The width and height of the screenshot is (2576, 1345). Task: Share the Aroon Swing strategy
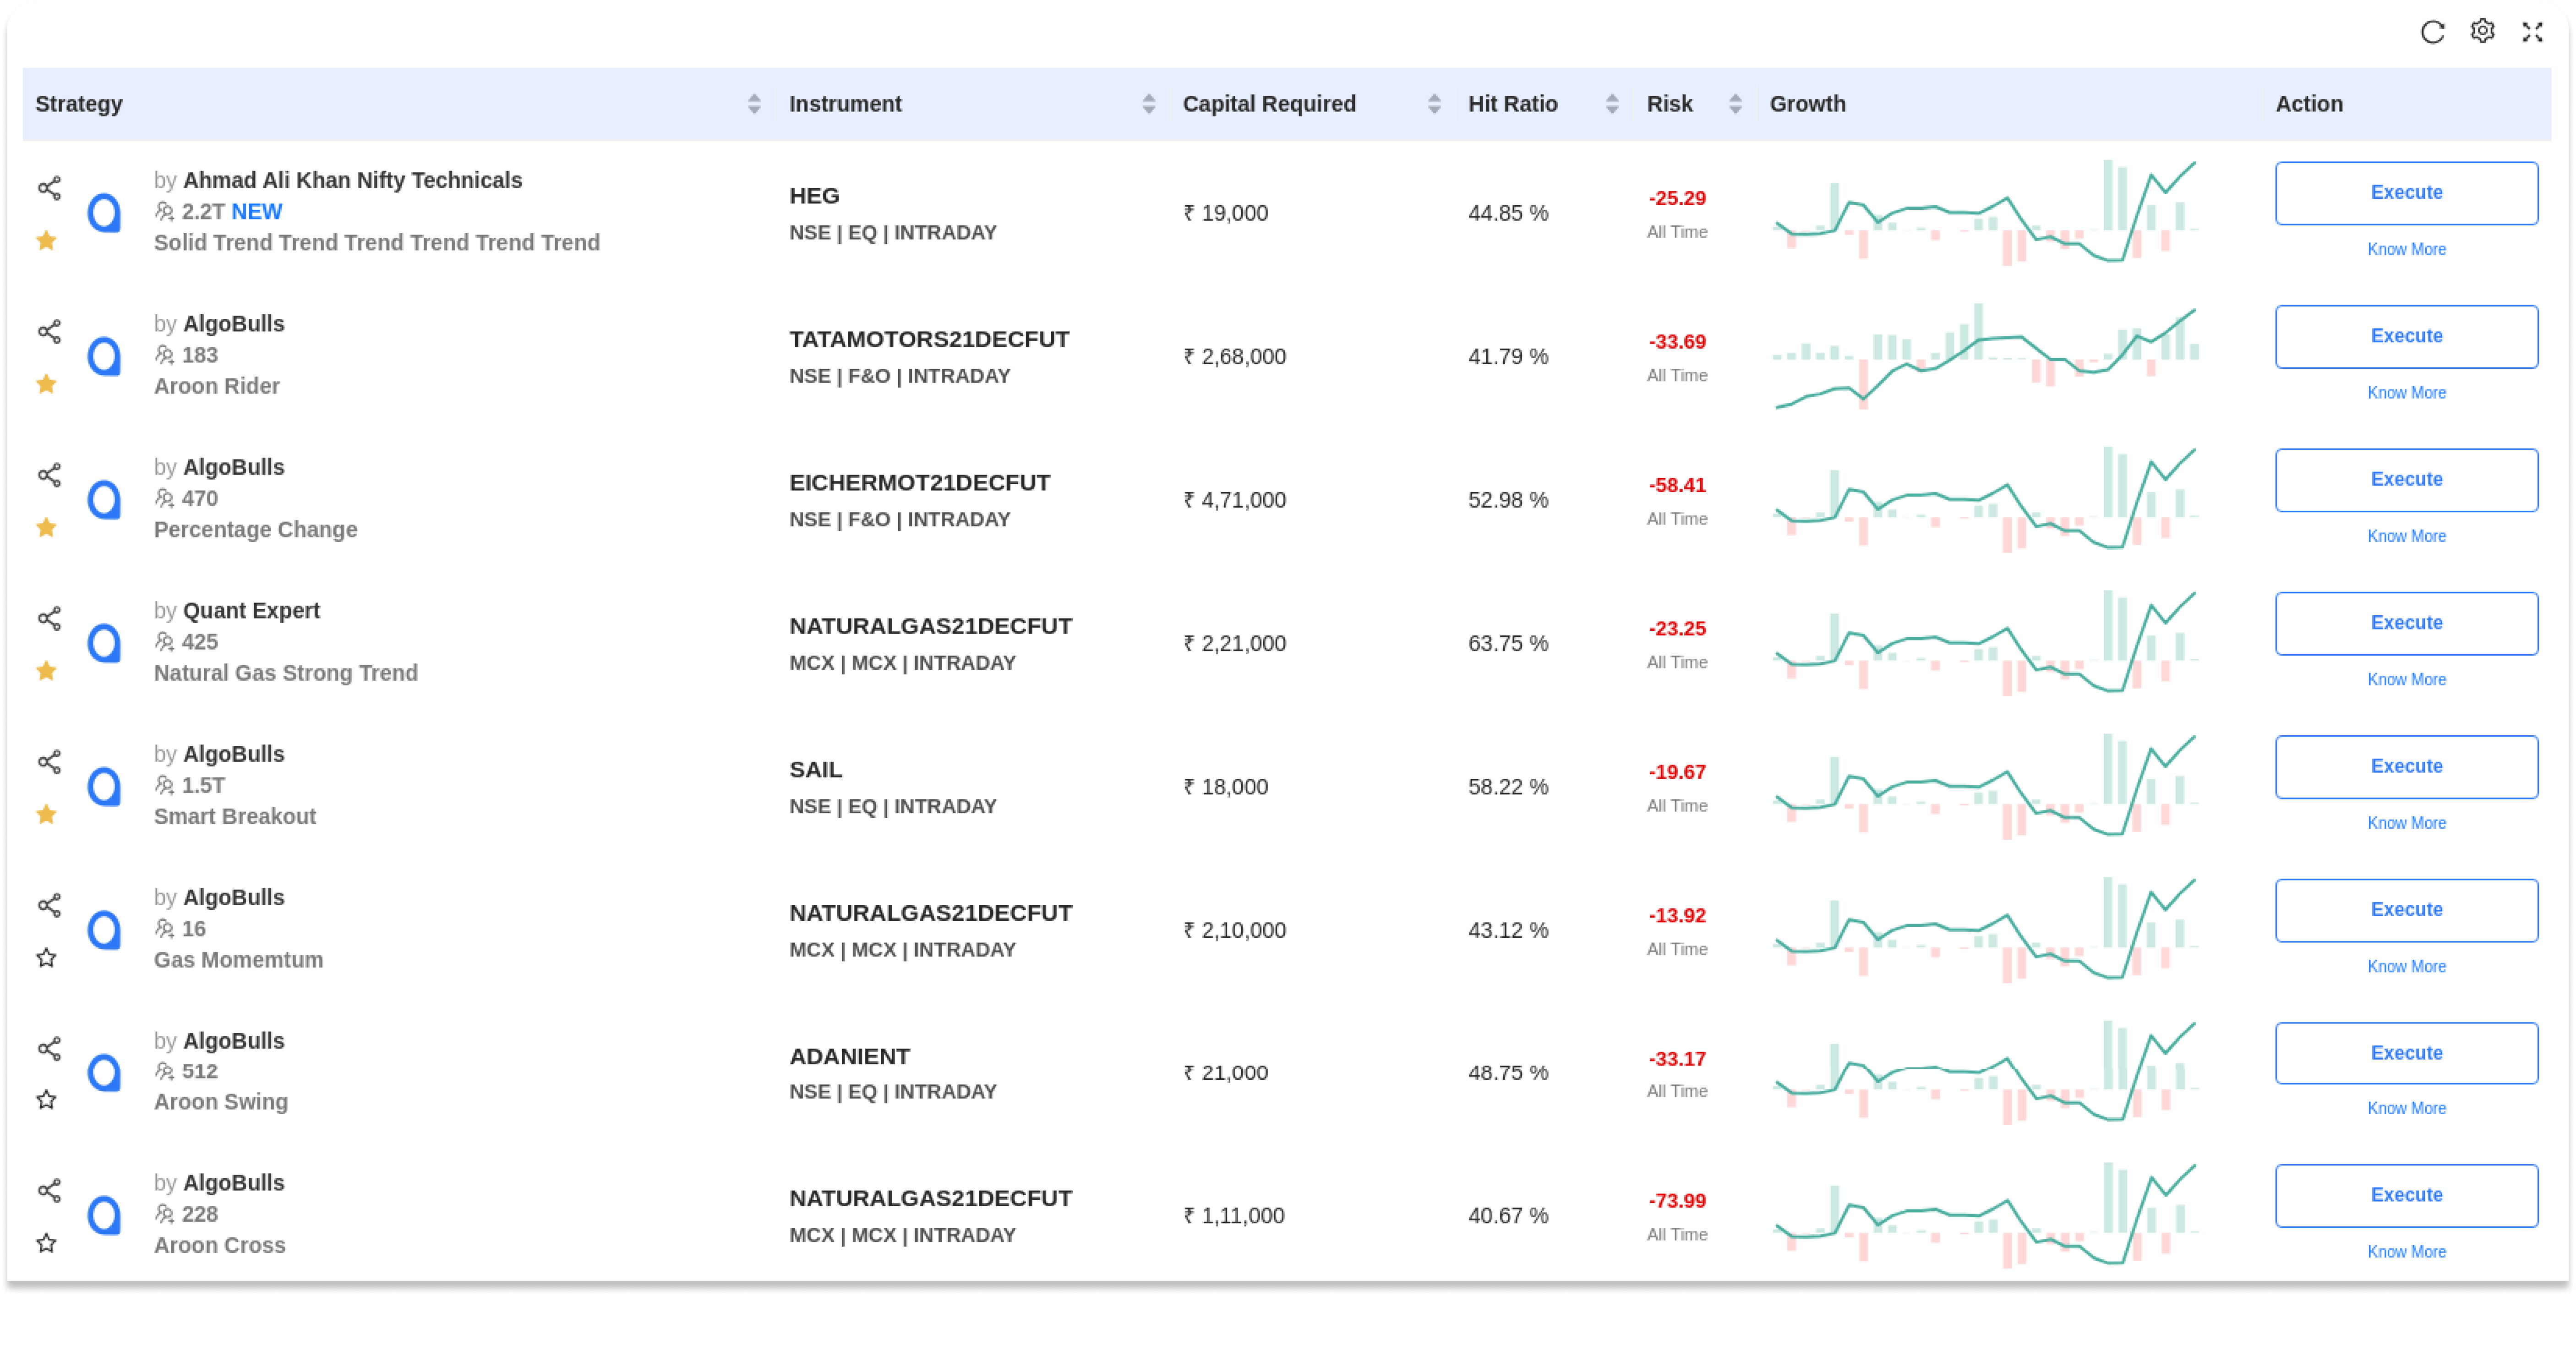pyautogui.click(x=49, y=1048)
